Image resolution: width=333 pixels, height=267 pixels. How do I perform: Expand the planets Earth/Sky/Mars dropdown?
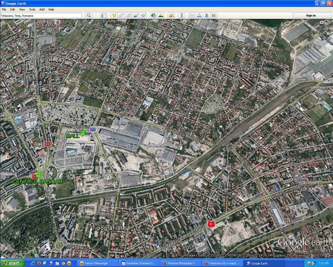pyautogui.click(x=171, y=16)
